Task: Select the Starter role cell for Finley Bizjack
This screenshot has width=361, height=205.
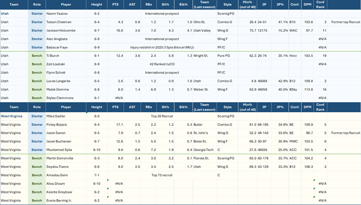Action: click(37, 125)
